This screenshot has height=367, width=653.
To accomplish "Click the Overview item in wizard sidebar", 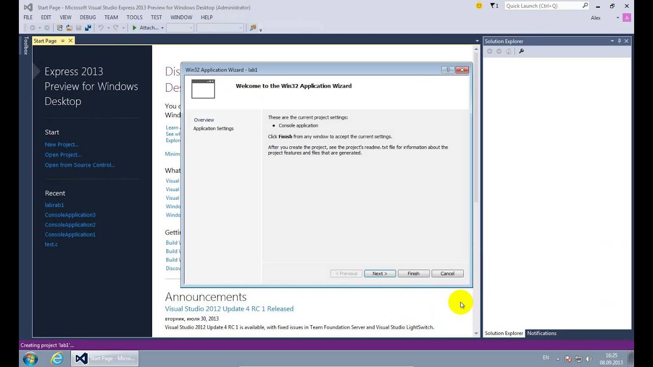I will pos(204,120).
